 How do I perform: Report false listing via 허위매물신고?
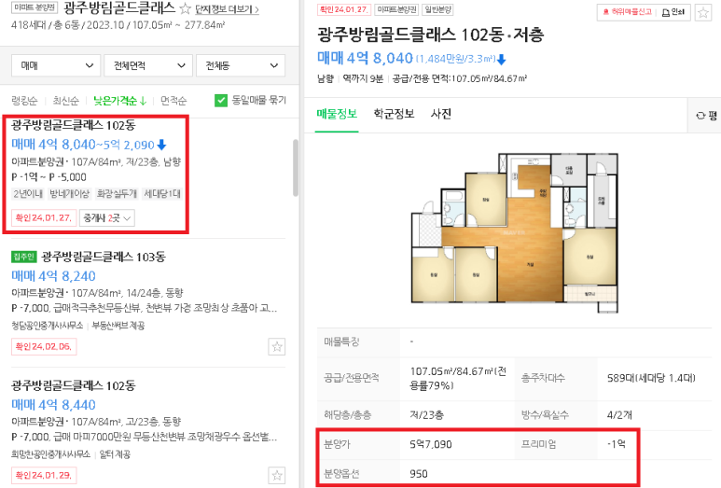[x=627, y=12]
